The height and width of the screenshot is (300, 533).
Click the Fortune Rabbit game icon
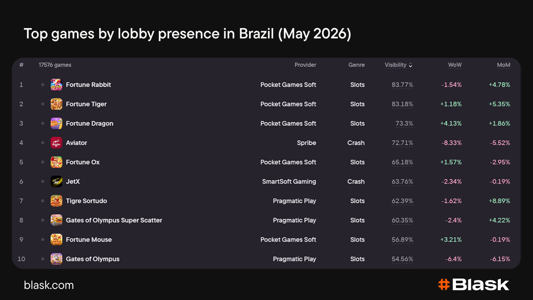click(x=56, y=85)
